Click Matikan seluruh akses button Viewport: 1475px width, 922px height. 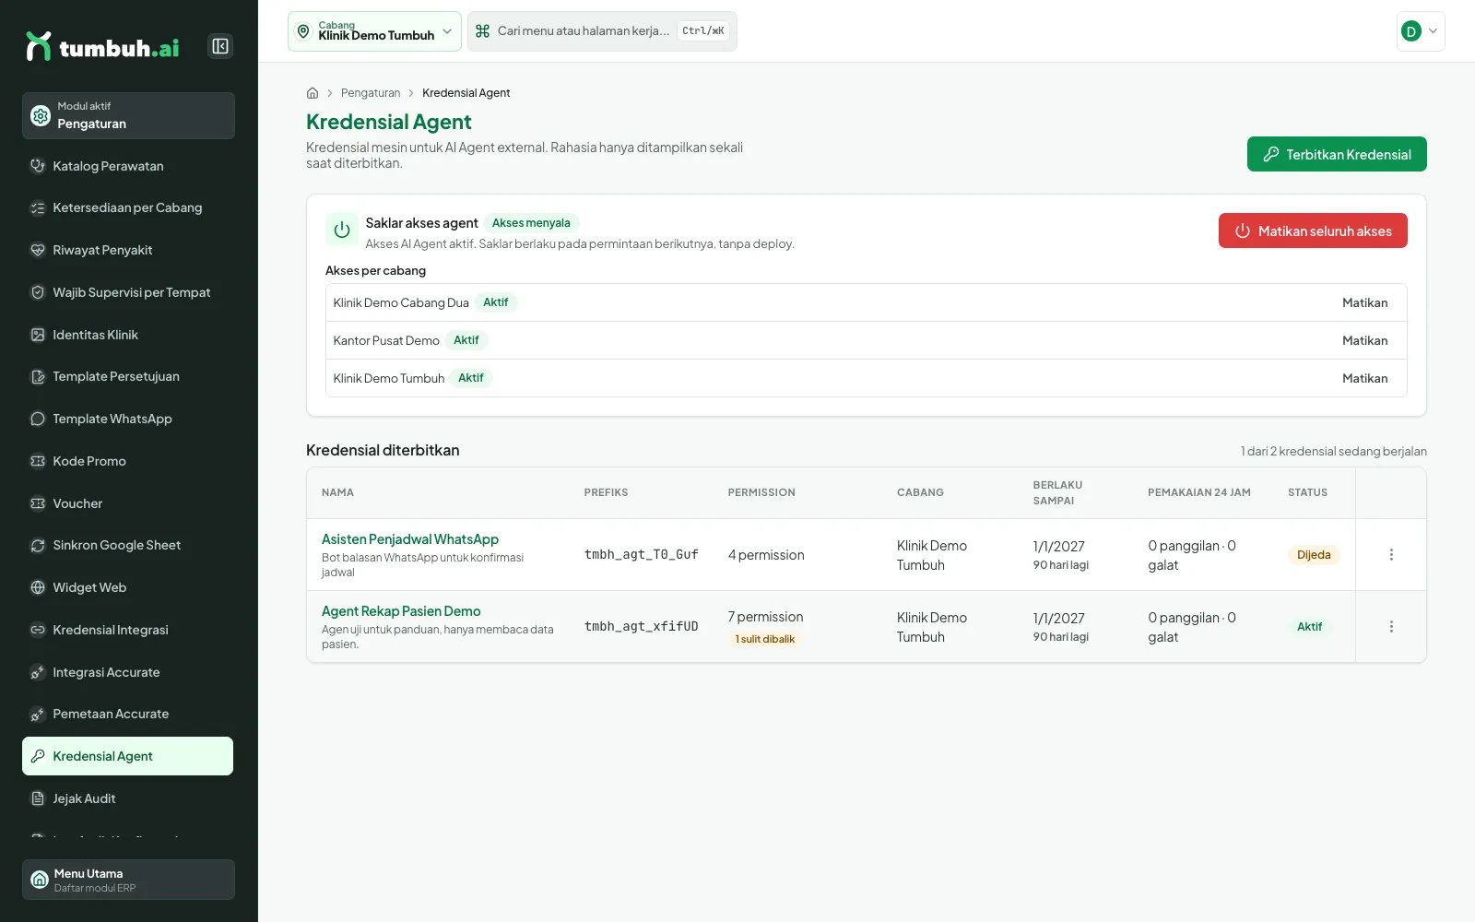click(1313, 230)
